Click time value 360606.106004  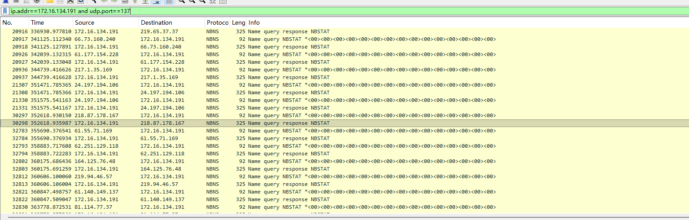point(51,184)
